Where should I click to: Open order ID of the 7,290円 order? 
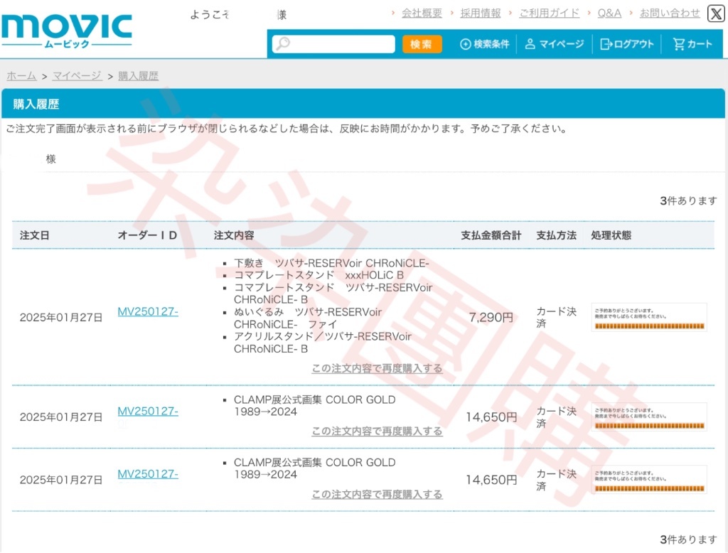pyautogui.click(x=148, y=311)
